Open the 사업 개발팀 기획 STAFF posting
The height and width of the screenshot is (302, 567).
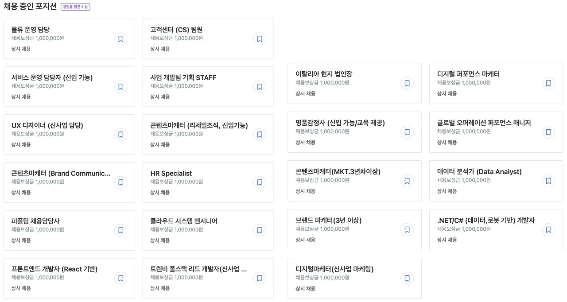[208, 87]
